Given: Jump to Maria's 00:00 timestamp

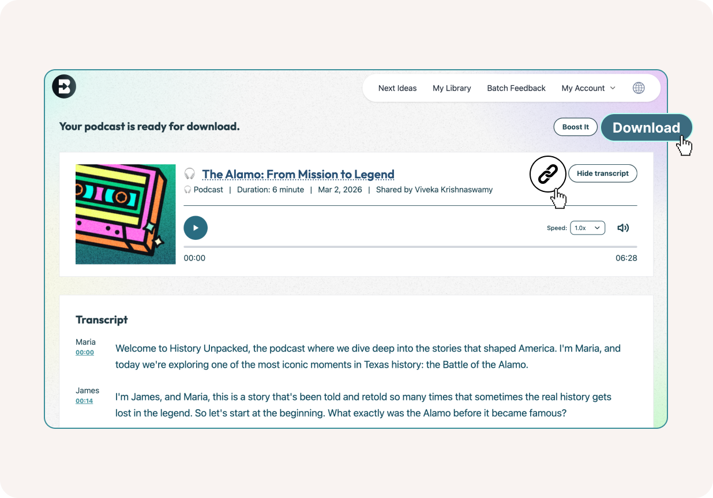Looking at the screenshot, I should coord(85,352).
